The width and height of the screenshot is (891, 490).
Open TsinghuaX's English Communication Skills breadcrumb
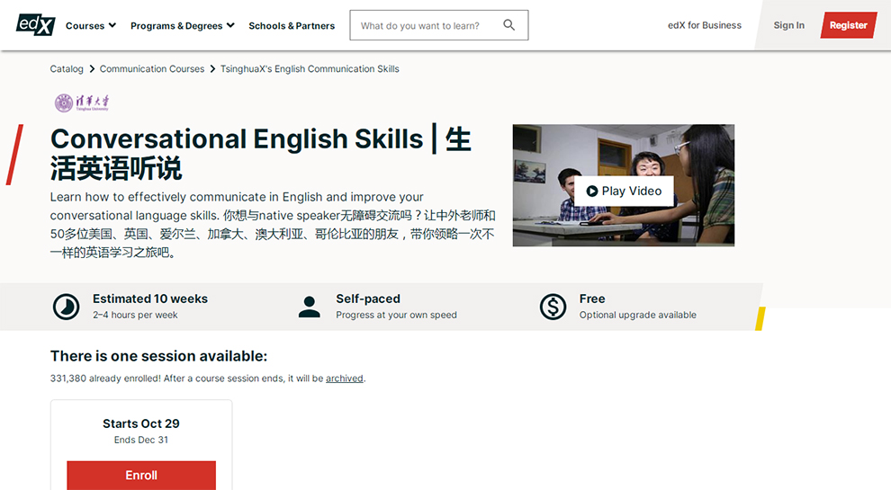click(x=310, y=68)
